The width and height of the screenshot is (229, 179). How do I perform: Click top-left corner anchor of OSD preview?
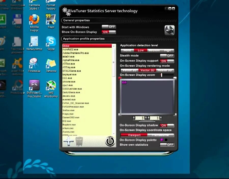tap(120, 78)
